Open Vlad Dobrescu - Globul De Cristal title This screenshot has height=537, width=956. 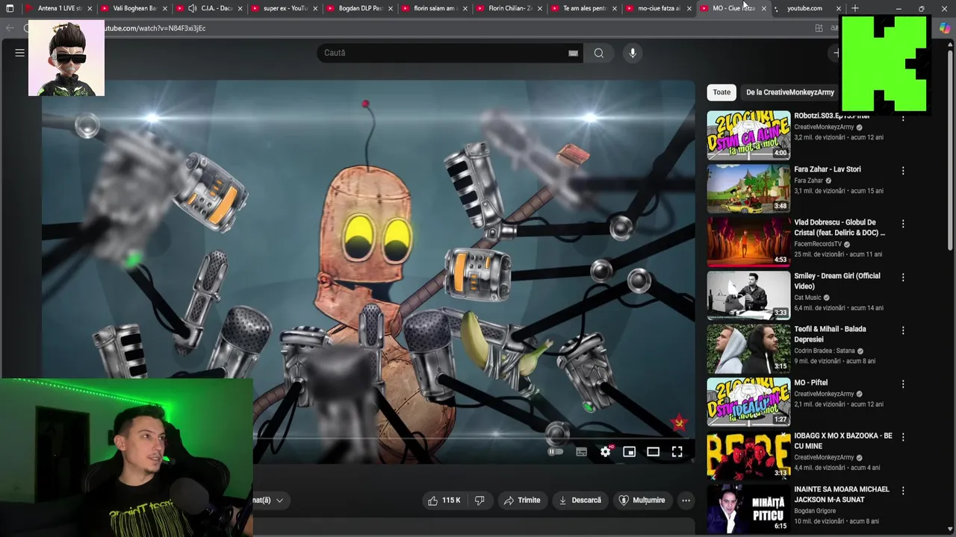839,227
